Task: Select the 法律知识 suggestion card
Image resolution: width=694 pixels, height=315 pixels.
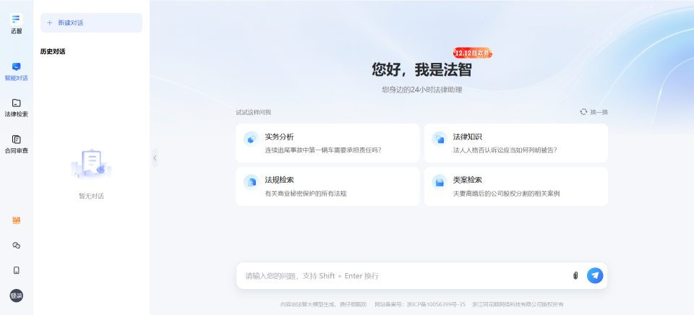Action: (516, 143)
